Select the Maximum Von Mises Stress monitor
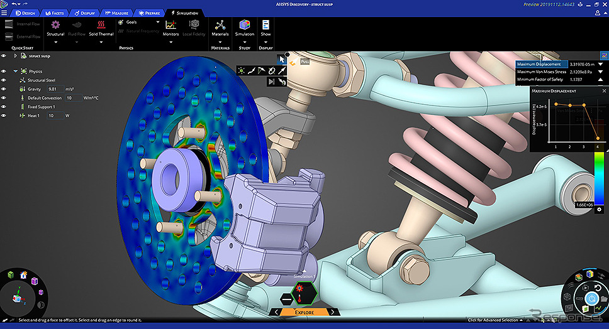 [541, 72]
